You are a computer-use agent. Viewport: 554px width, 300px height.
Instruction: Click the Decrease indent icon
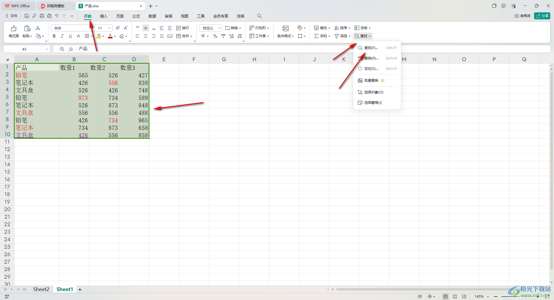(x=162, y=28)
